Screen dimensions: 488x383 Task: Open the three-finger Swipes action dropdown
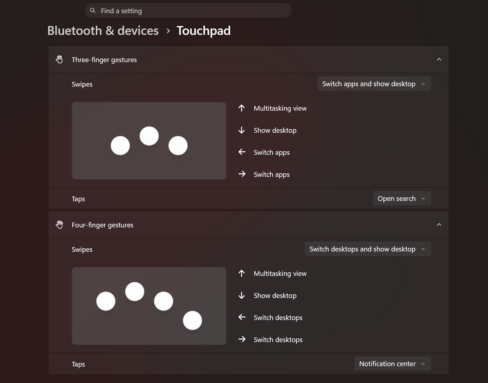pyautogui.click(x=374, y=83)
